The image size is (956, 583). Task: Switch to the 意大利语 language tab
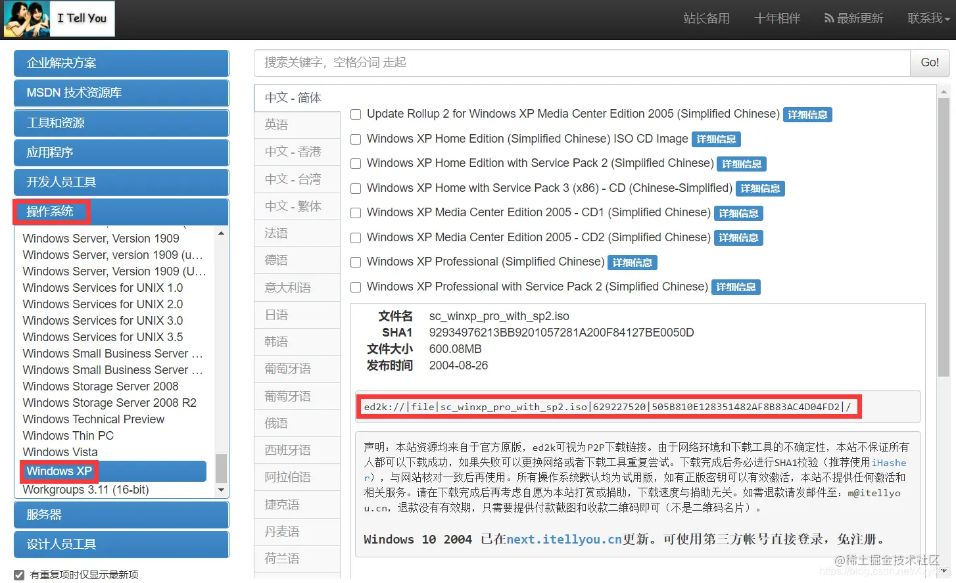(x=297, y=287)
